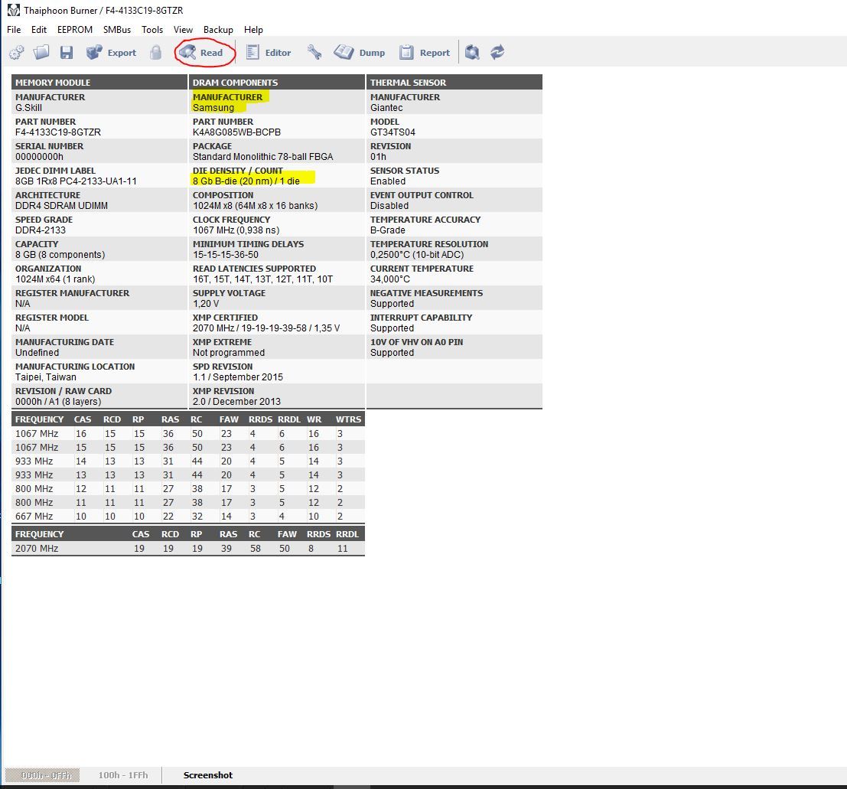The image size is (847, 789).
Task: Click the highlighted Samsung manufacturer value
Action: 213,108
